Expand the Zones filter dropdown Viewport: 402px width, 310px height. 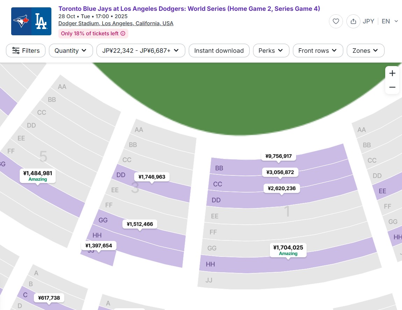point(365,51)
